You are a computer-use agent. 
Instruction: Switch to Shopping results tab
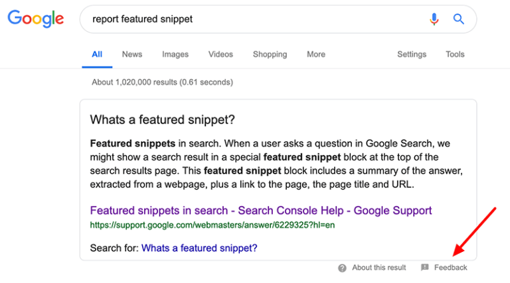coord(270,54)
